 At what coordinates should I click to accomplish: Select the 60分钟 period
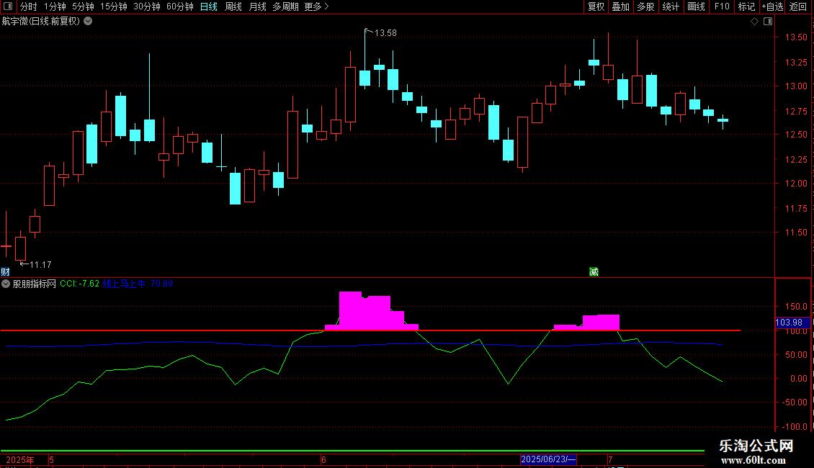[179, 6]
